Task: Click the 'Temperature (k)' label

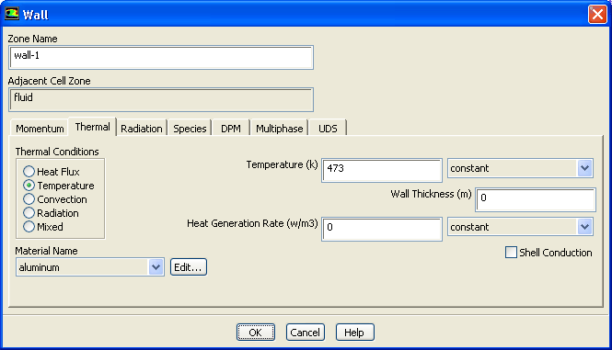Action: 282,164
